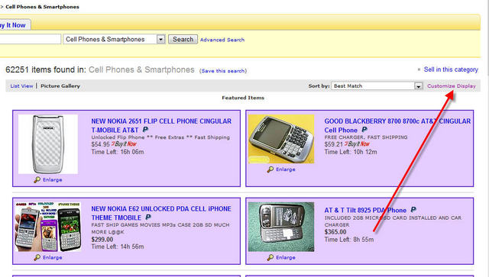Click the magnifier icon under Blackberry 8700 image
This screenshot has width=489, height=277.
coord(270,169)
